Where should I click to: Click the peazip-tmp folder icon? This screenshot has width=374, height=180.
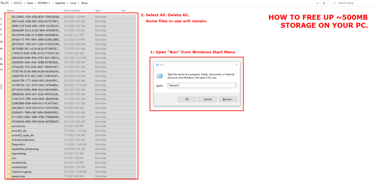tap(9, 176)
